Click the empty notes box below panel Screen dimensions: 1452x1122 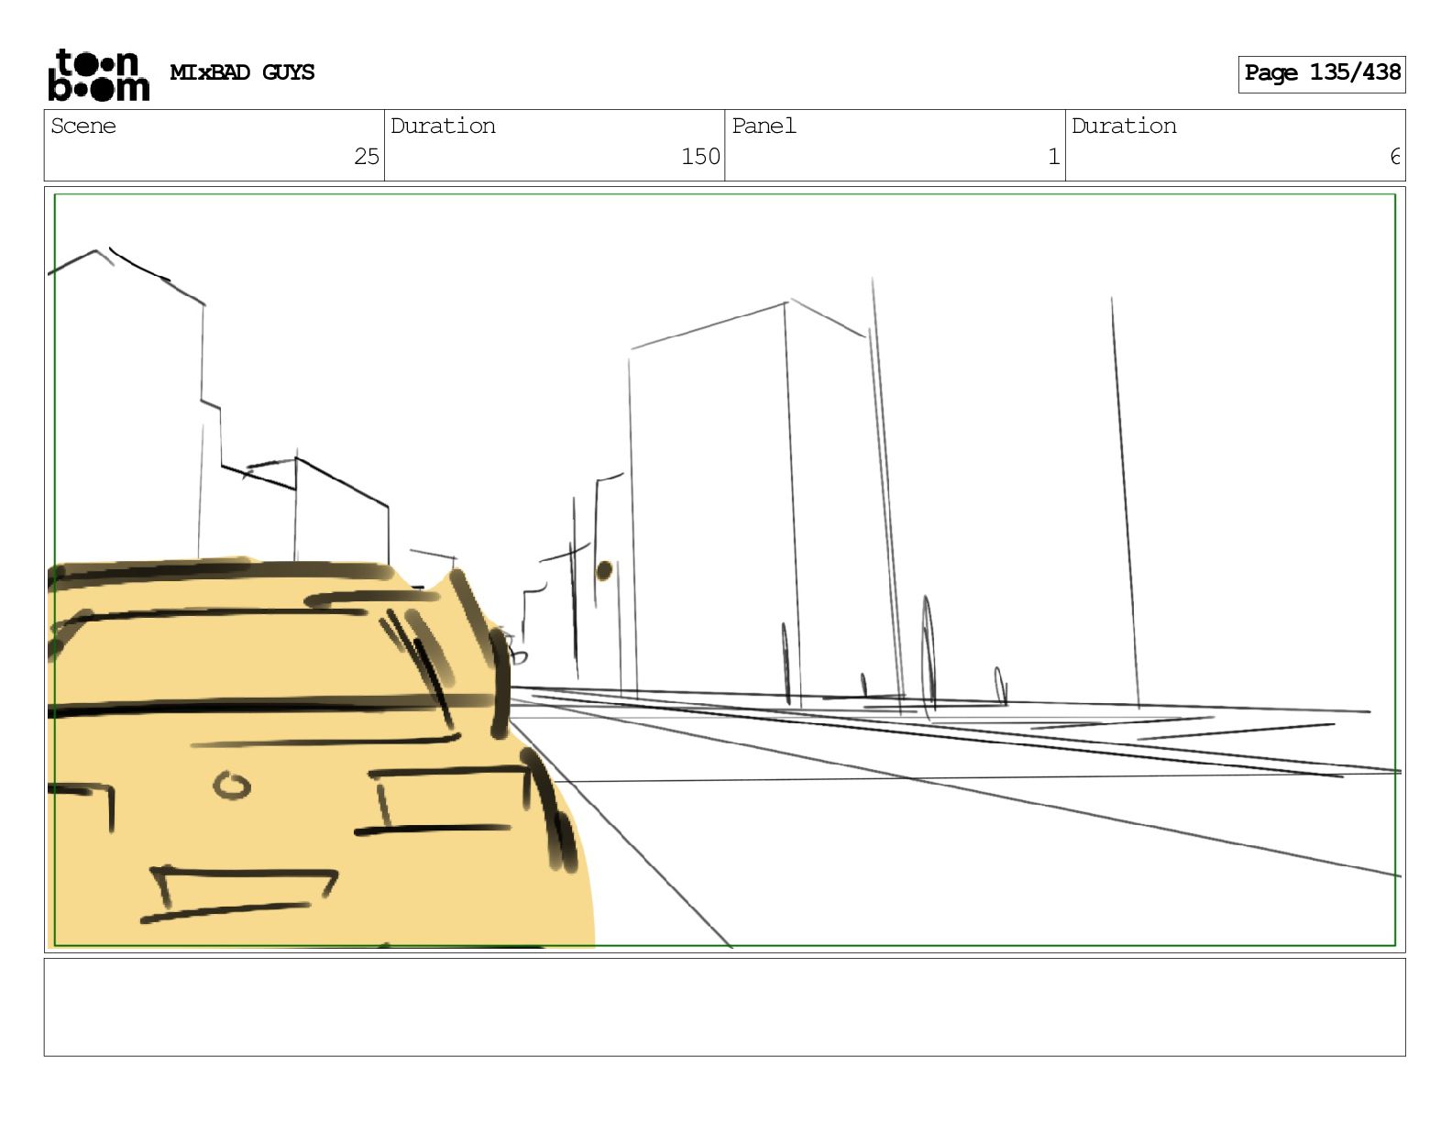[724, 1007]
